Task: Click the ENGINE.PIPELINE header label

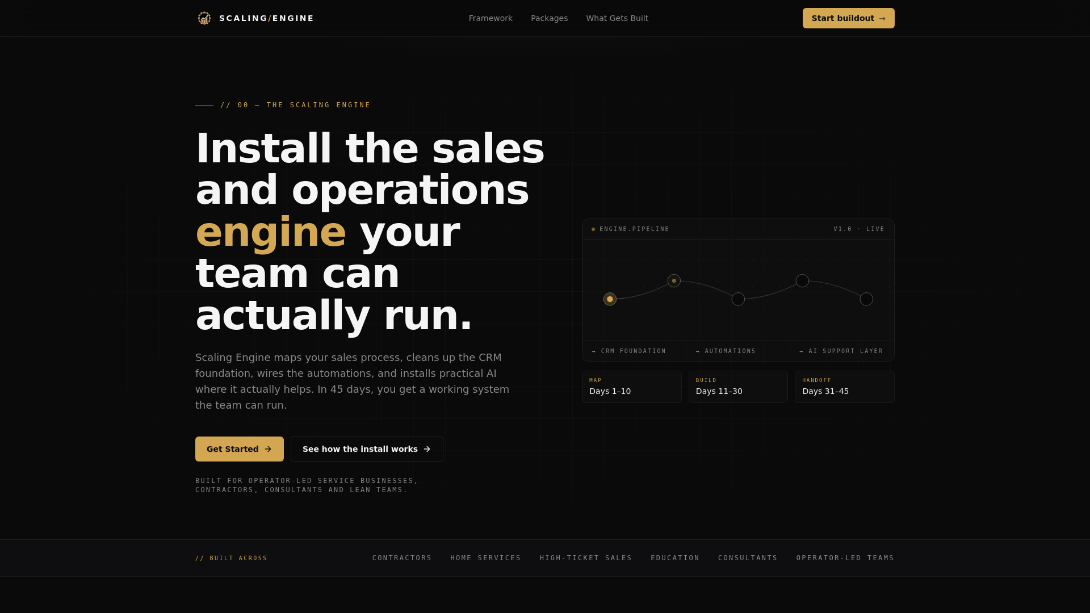Action: 634,229
